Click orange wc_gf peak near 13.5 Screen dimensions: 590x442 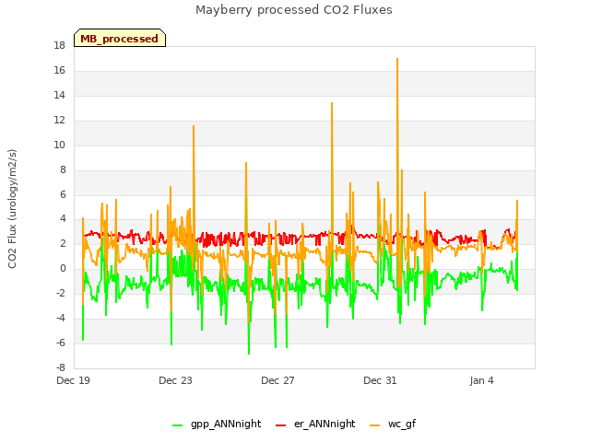[332, 104]
